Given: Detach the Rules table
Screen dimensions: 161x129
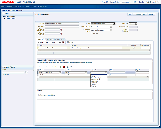Looking at the screenshot, I should point(70,42).
